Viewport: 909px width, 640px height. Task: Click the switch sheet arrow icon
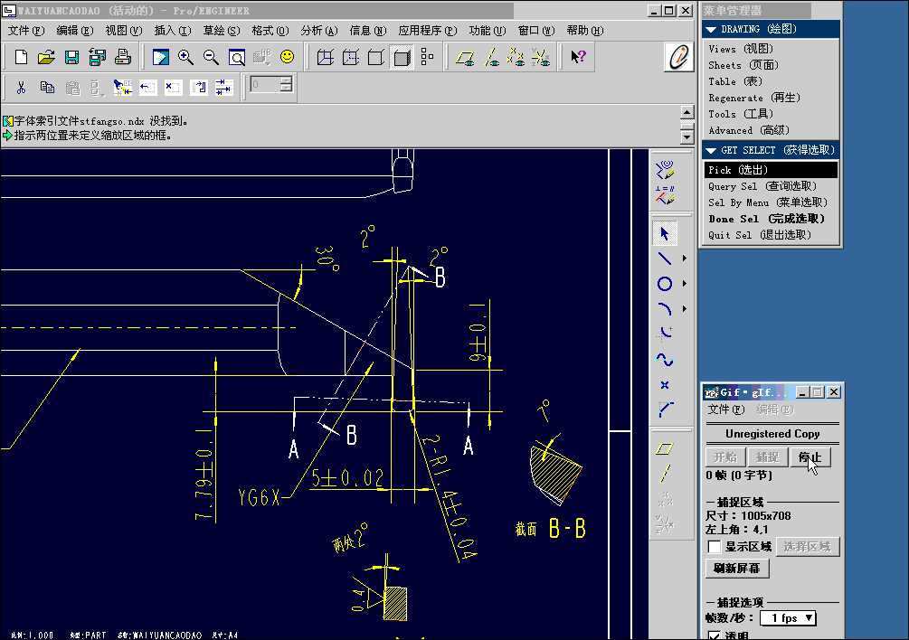[199, 88]
